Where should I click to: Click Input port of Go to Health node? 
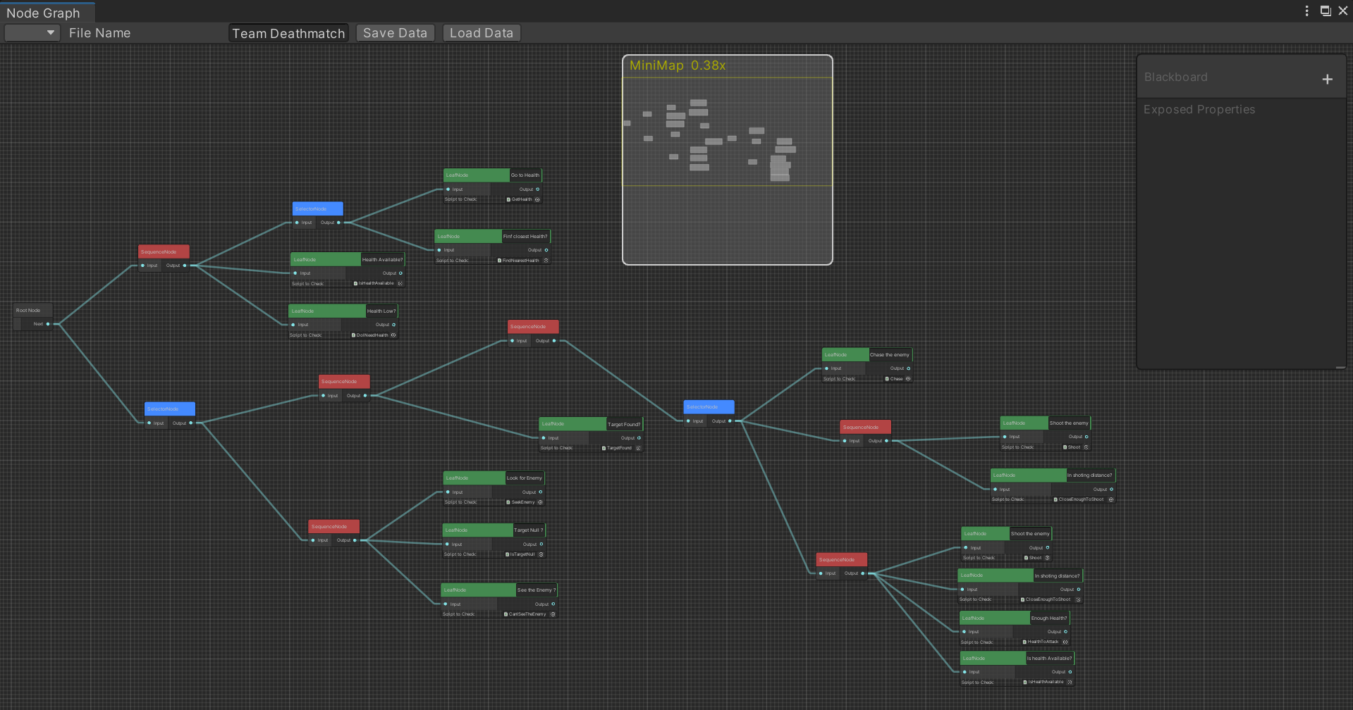pyautogui.click(x=448, y=189)
